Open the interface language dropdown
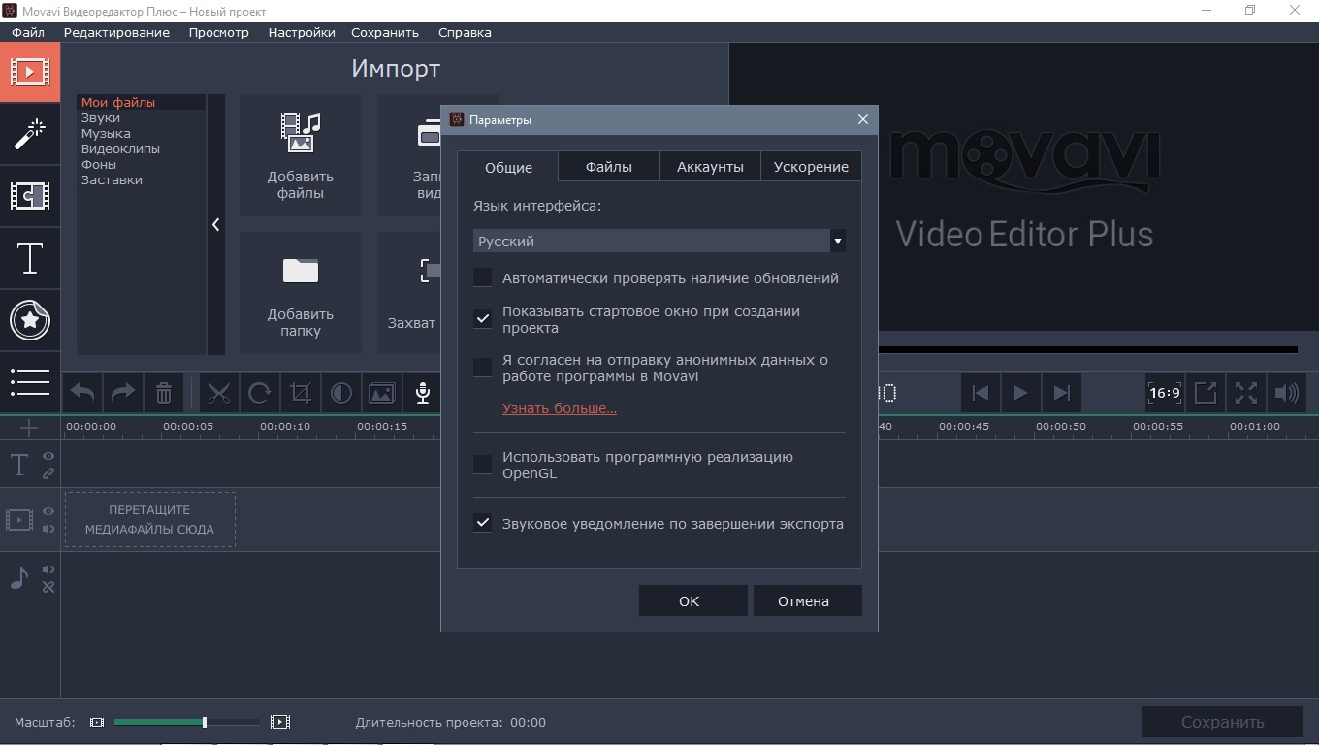Image resolution: width=1319 pixels, height=745 pixels. [659, 241]
